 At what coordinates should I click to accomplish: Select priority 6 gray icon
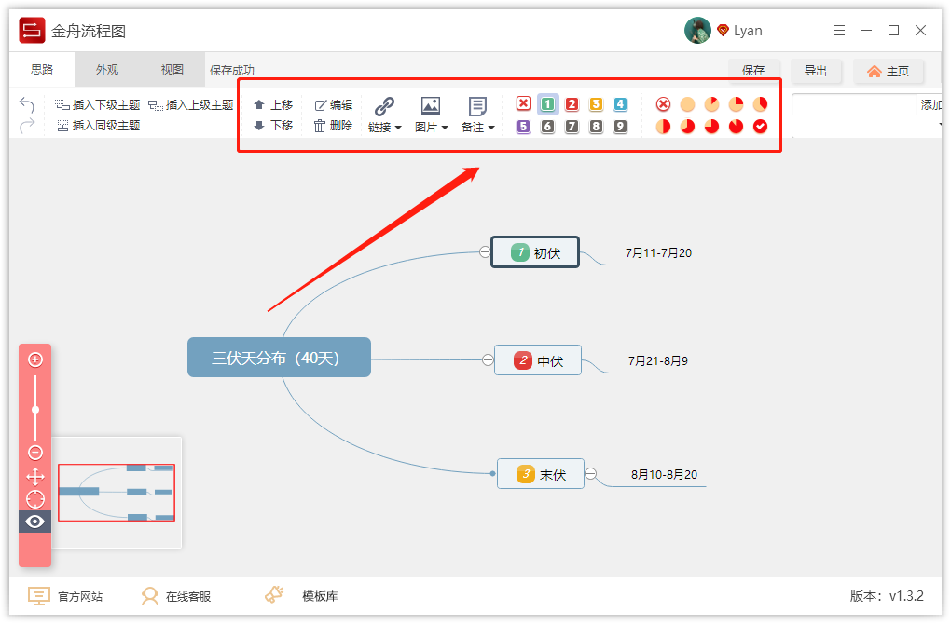[x=547, y=127]
